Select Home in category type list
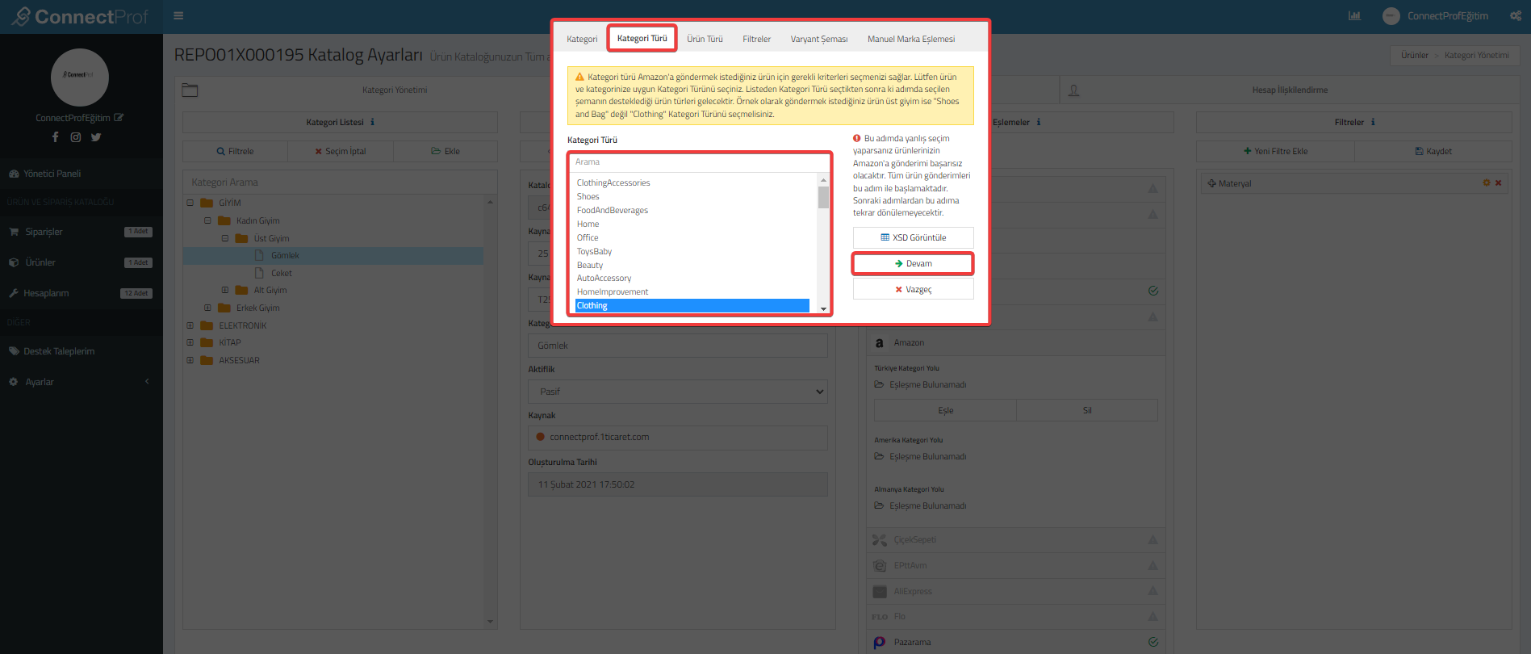The image size is (1531, 654). tap(588, 224)
